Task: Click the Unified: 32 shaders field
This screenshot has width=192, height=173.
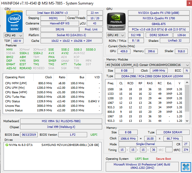Action: click(x=175, y=40)
